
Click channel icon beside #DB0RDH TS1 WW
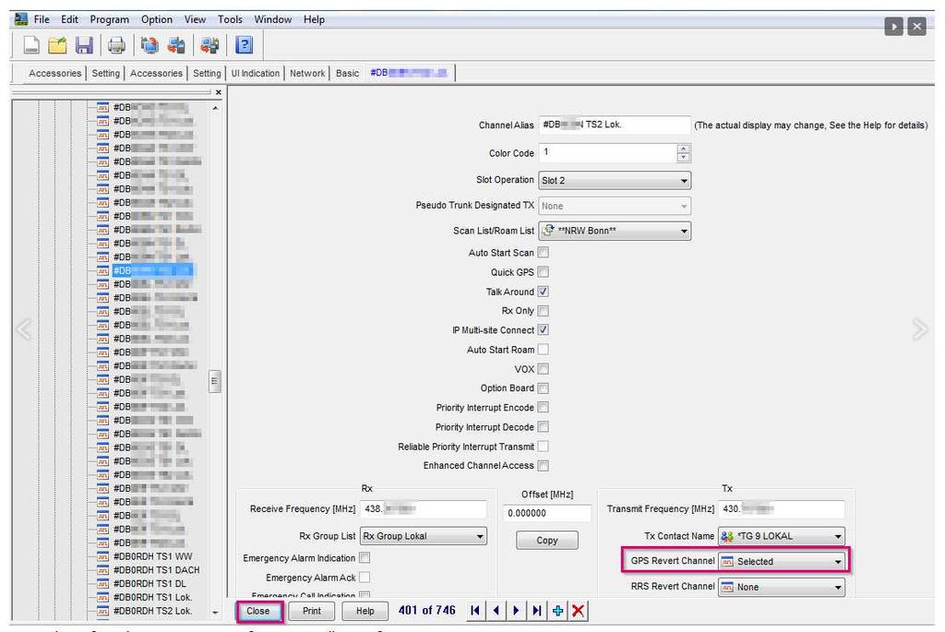coord(102,556)
